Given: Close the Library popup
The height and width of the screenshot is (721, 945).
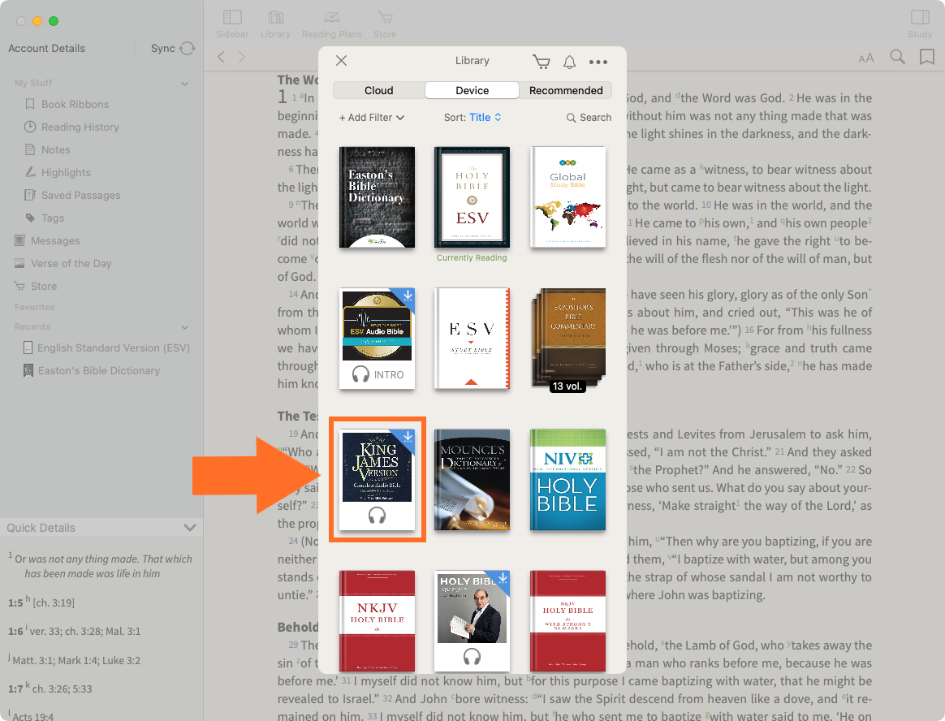Looking at the screenshot, I should coord(342,61).
